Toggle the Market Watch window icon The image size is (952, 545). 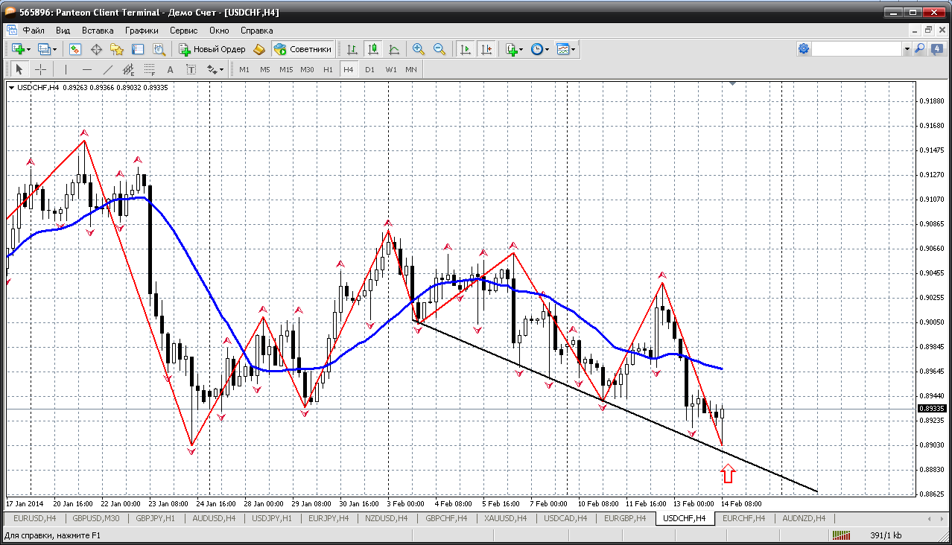click(75, 49)
